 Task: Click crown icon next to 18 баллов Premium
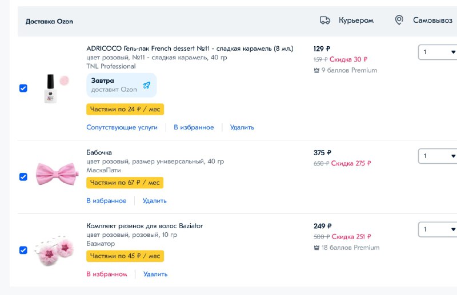(316, 248)
